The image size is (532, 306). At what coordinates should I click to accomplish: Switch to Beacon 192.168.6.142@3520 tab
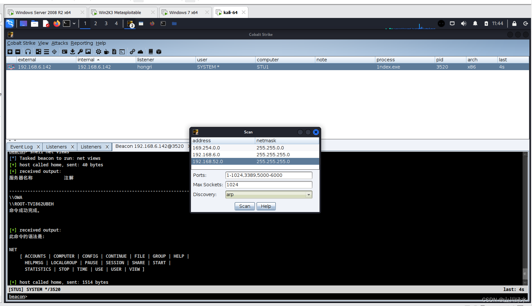tap(149, 146)
